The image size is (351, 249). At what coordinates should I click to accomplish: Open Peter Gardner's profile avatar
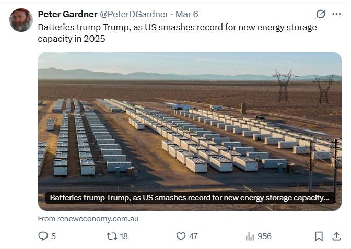(21, 20)
